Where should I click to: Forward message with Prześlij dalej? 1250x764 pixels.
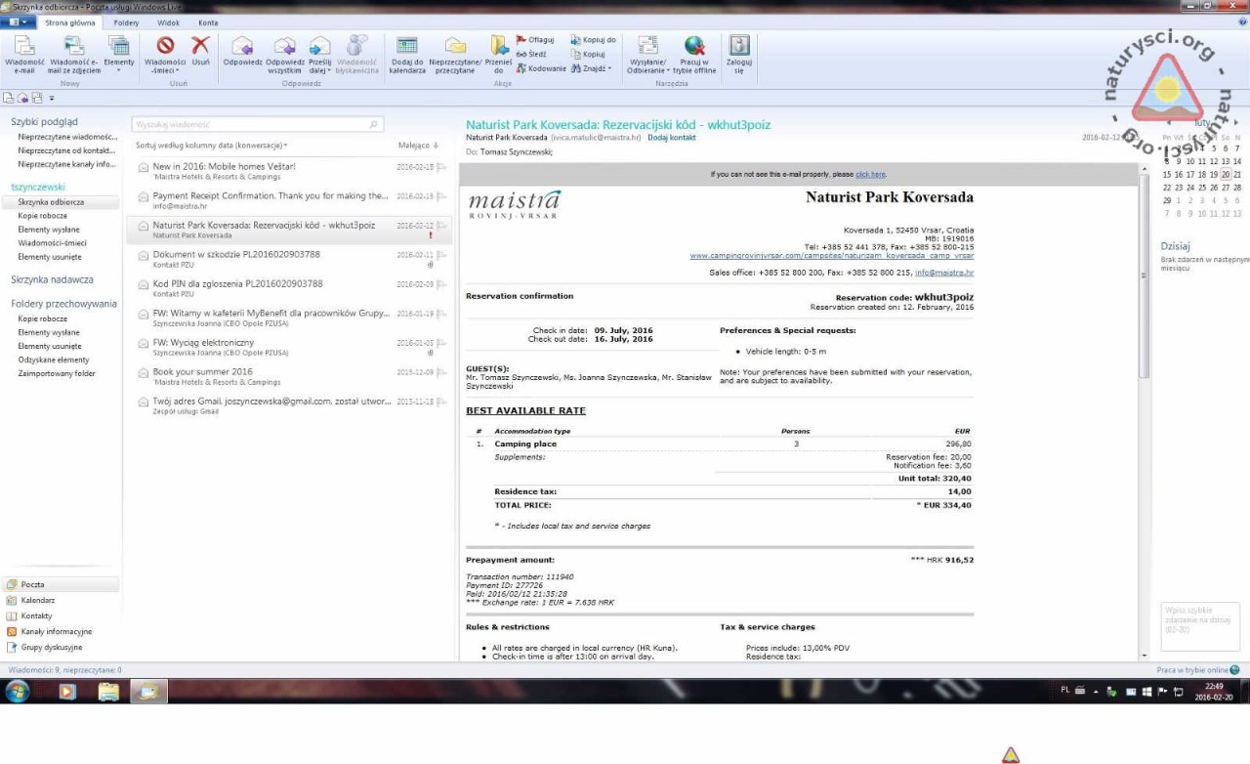click(x=319, y=55)
